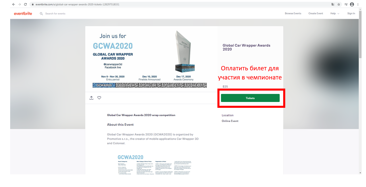The height and width of the screenshot is (187, 366).
Task: Click the translate page icon
Action: (x=333, y=4)
